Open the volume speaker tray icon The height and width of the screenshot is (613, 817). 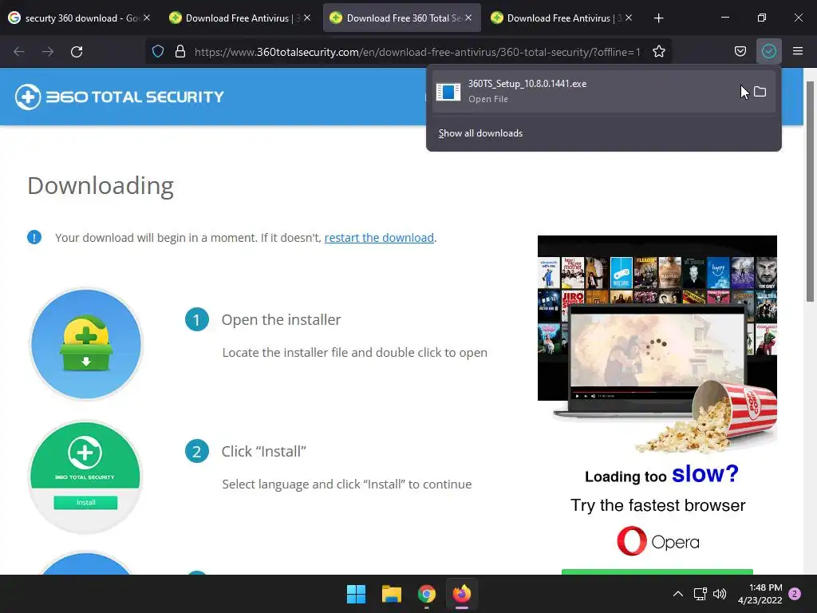pyautogui.click(x=720, y=594)
